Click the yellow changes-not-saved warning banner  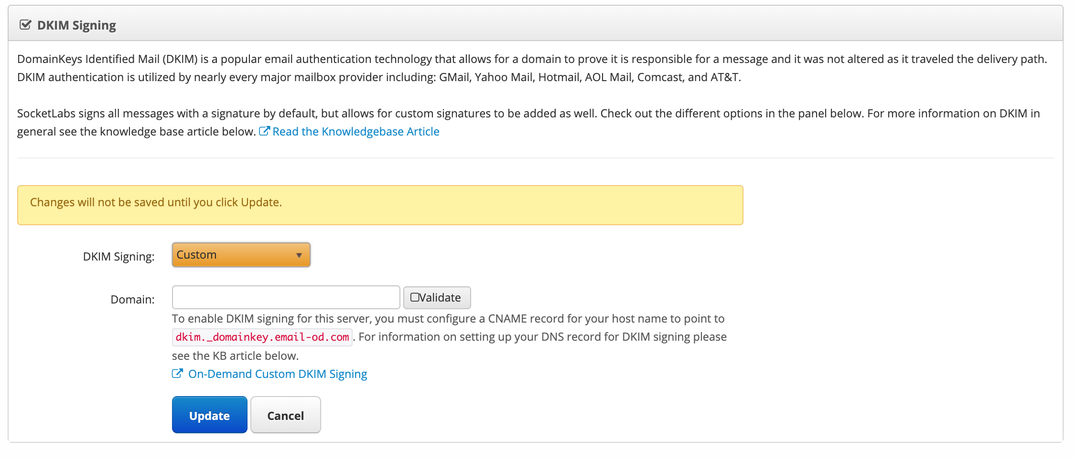click(x=380, y=205)
